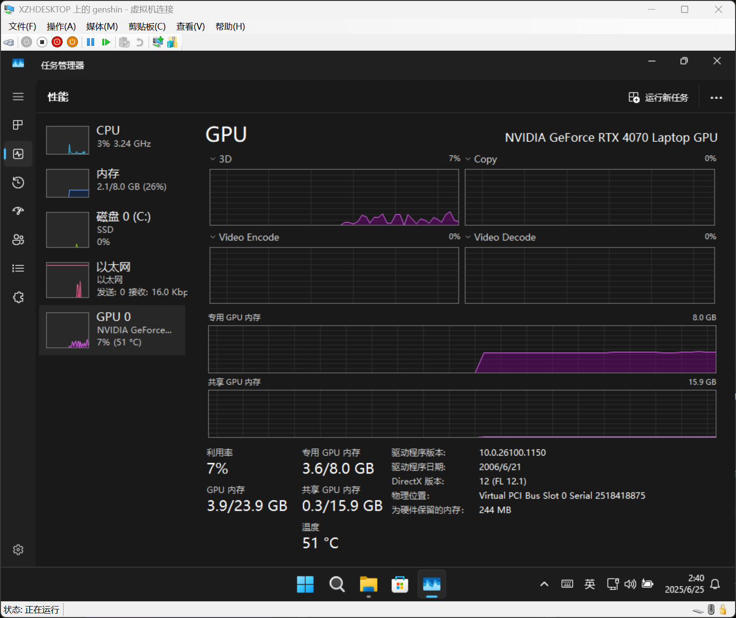Viewport: 736px width, 618px height.
Task: Select 内存 in the performance list
Action: 112,183
